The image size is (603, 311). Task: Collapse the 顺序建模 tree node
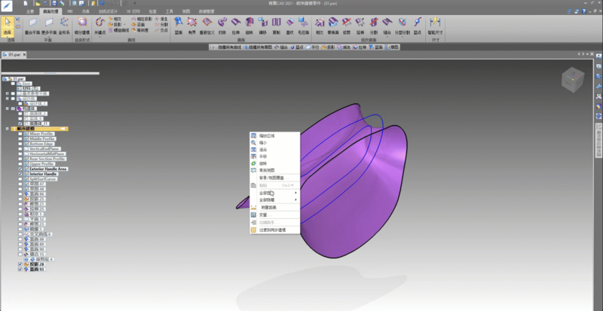click(8, 129)
